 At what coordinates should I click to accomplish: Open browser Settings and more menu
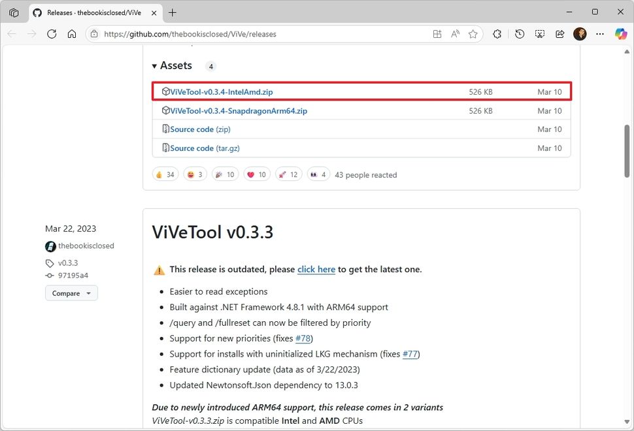[x=599, y=34]
